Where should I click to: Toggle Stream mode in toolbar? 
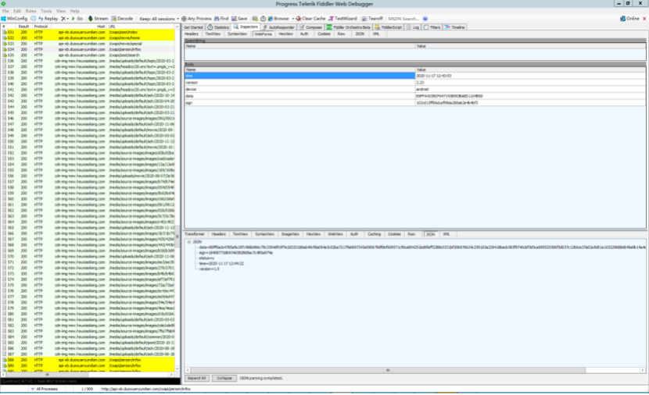point(98,19)
